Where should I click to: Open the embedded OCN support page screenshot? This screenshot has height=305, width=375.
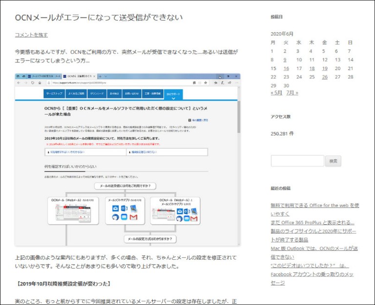pos(127,159)
